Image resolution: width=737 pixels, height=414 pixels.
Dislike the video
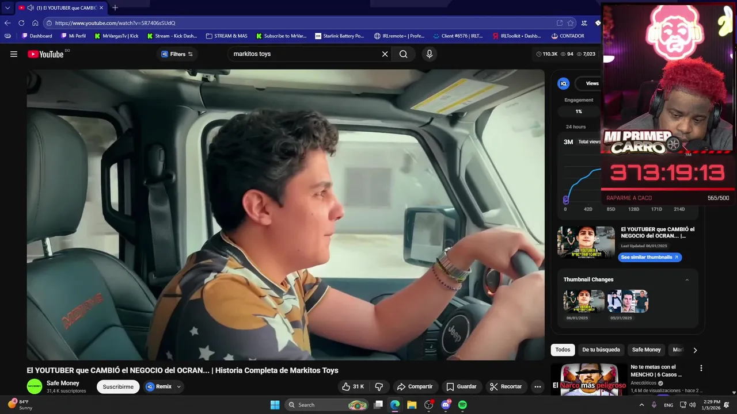(379, 386)
